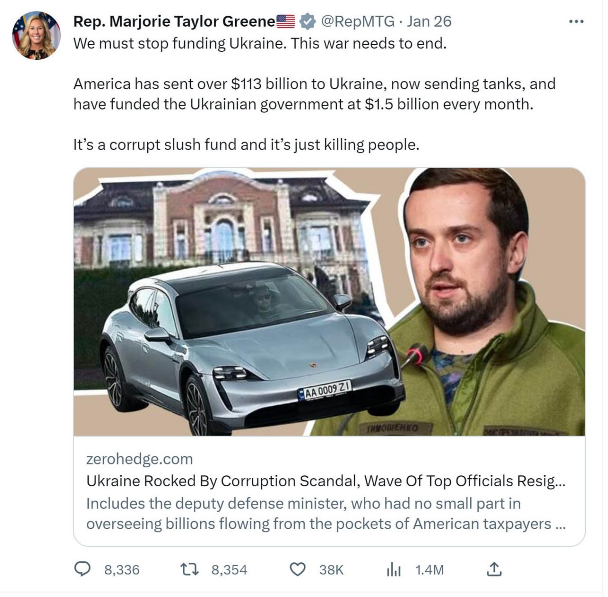Viewport: 608px width, 597px height.
Task: Click the 38K likes count
Action: [x=331, y=569]
